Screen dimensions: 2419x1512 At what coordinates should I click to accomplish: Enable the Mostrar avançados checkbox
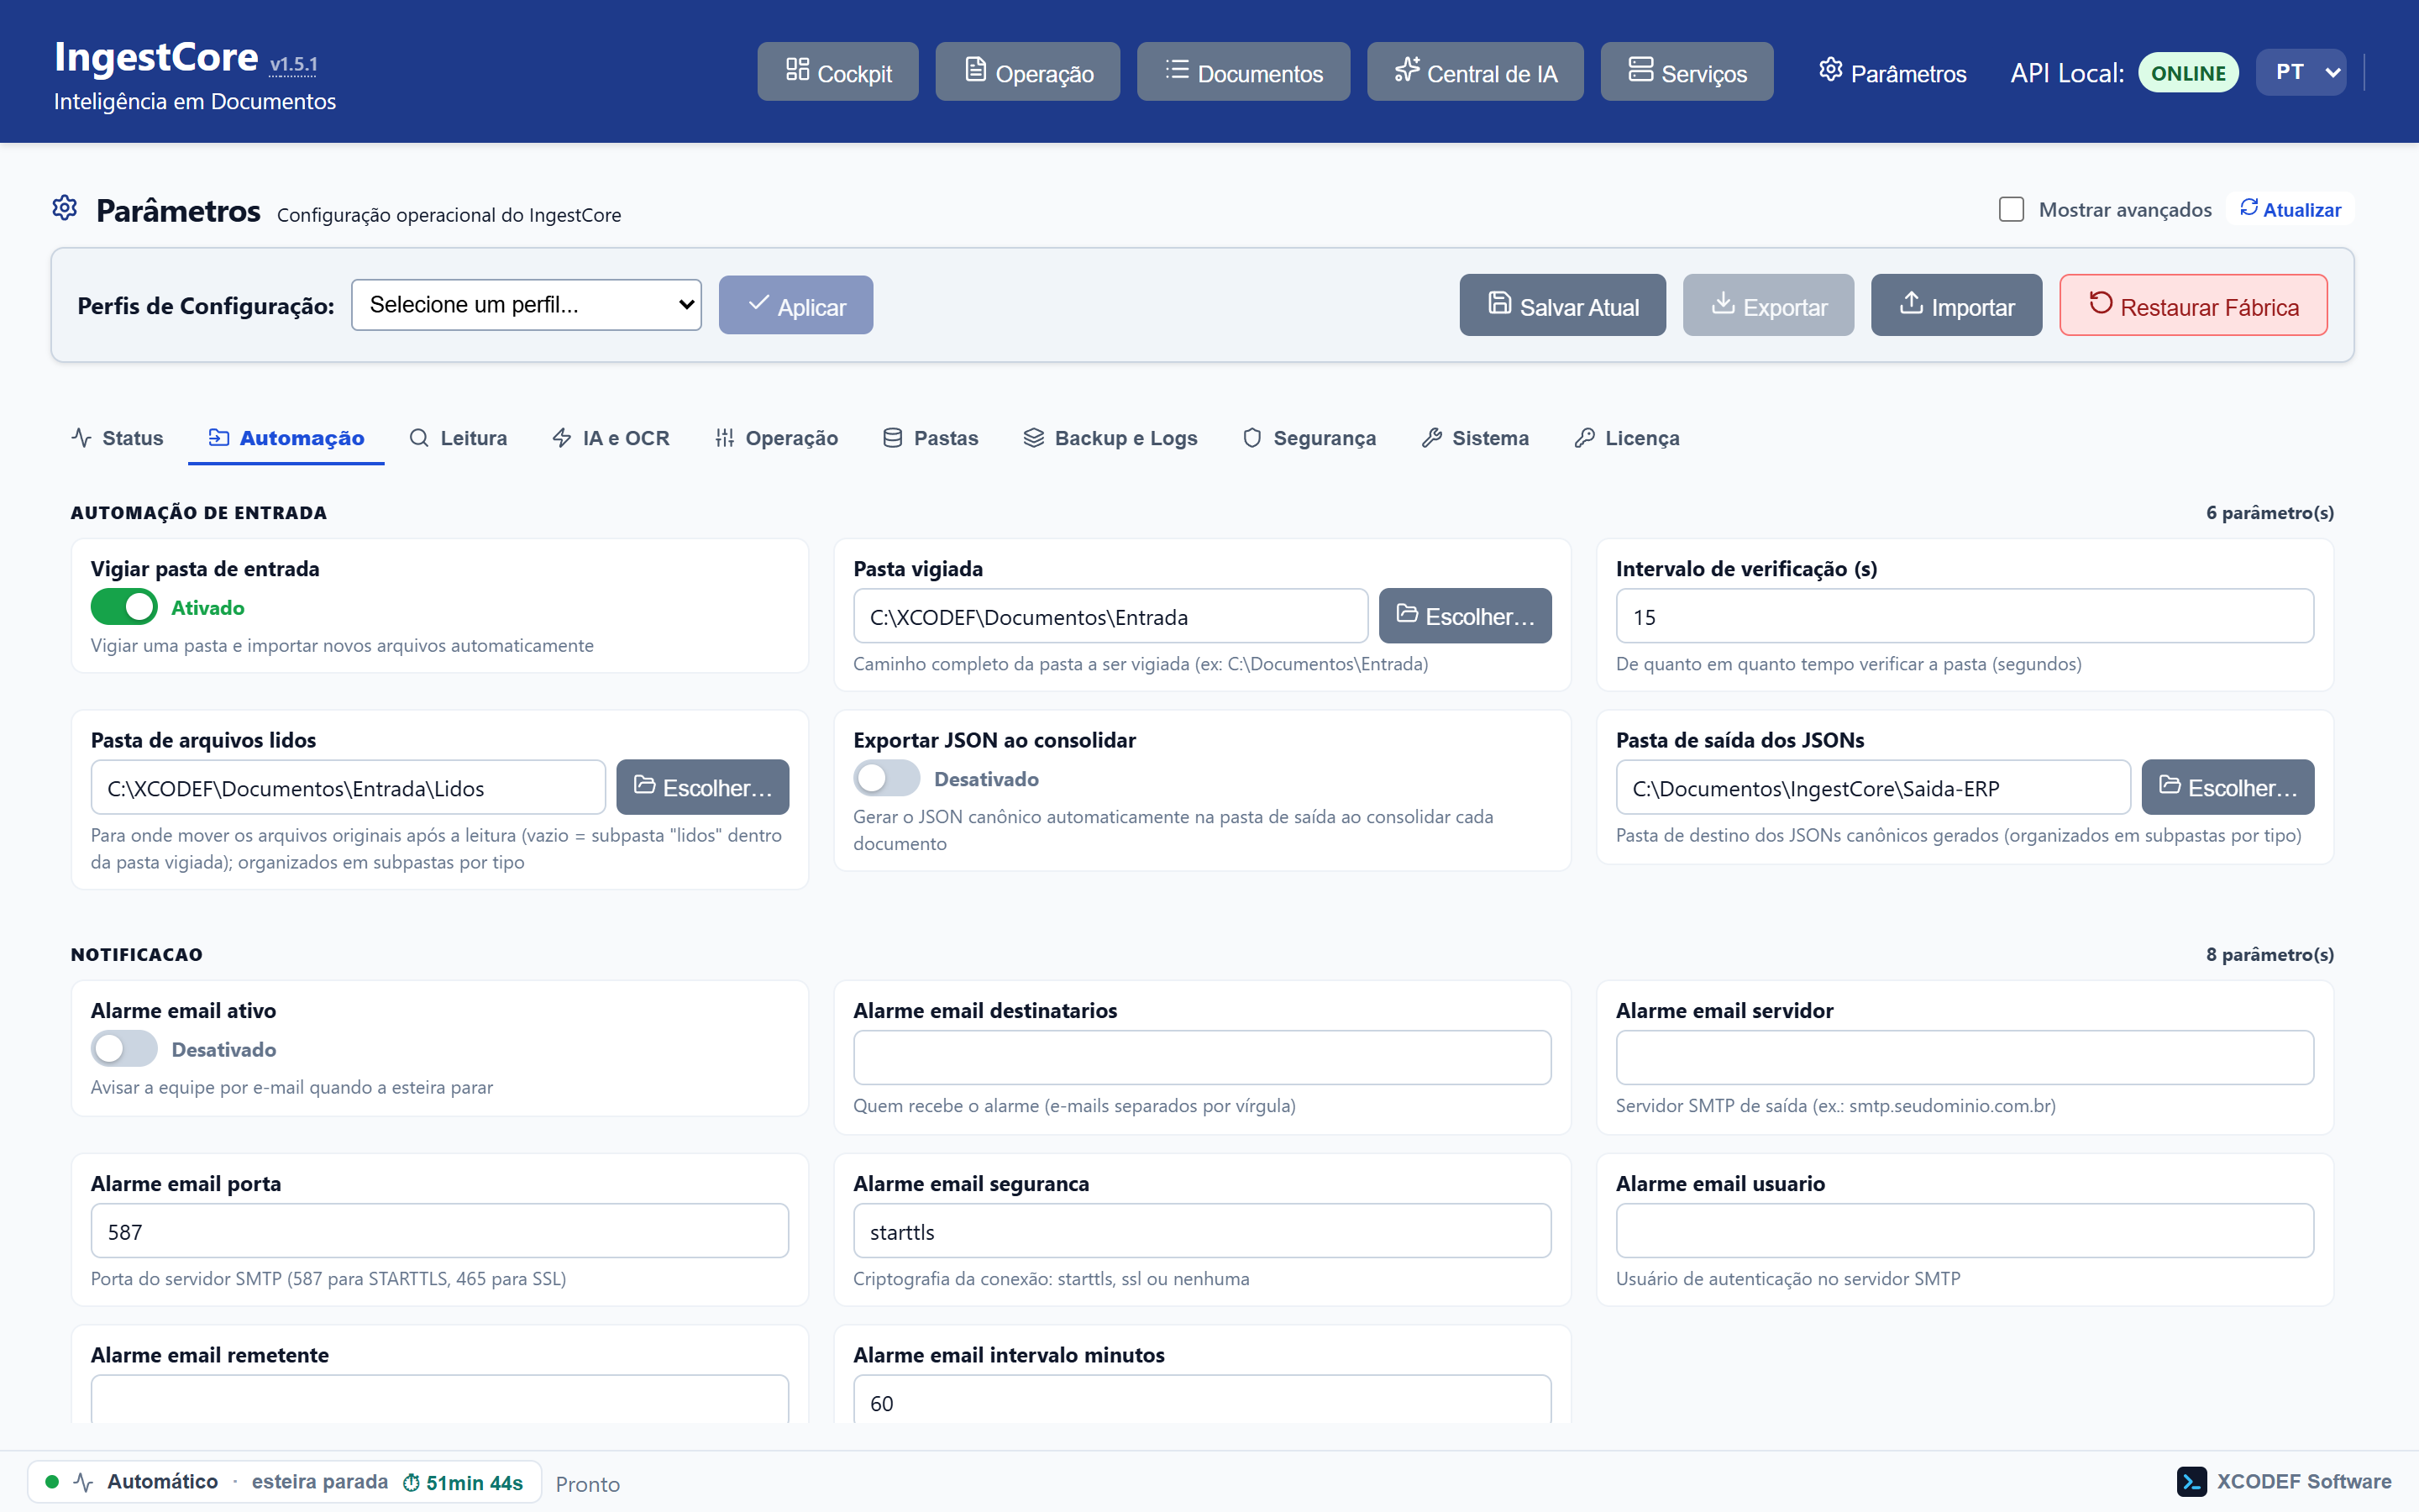tap(2011, 209)
